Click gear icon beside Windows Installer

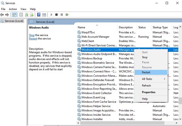pyautogui.click(x=79, y=119)
